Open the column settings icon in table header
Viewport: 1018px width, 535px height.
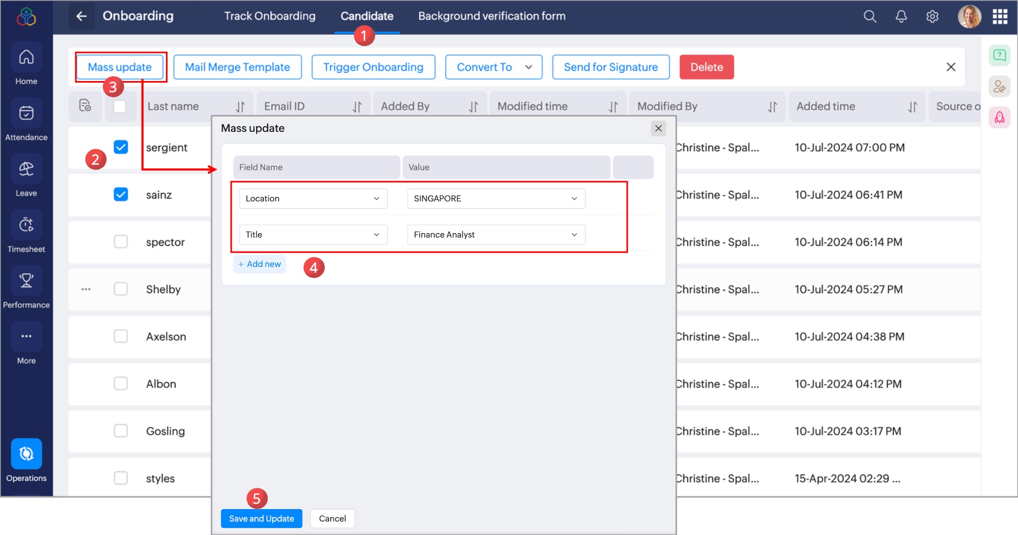(x=85, y=106)
